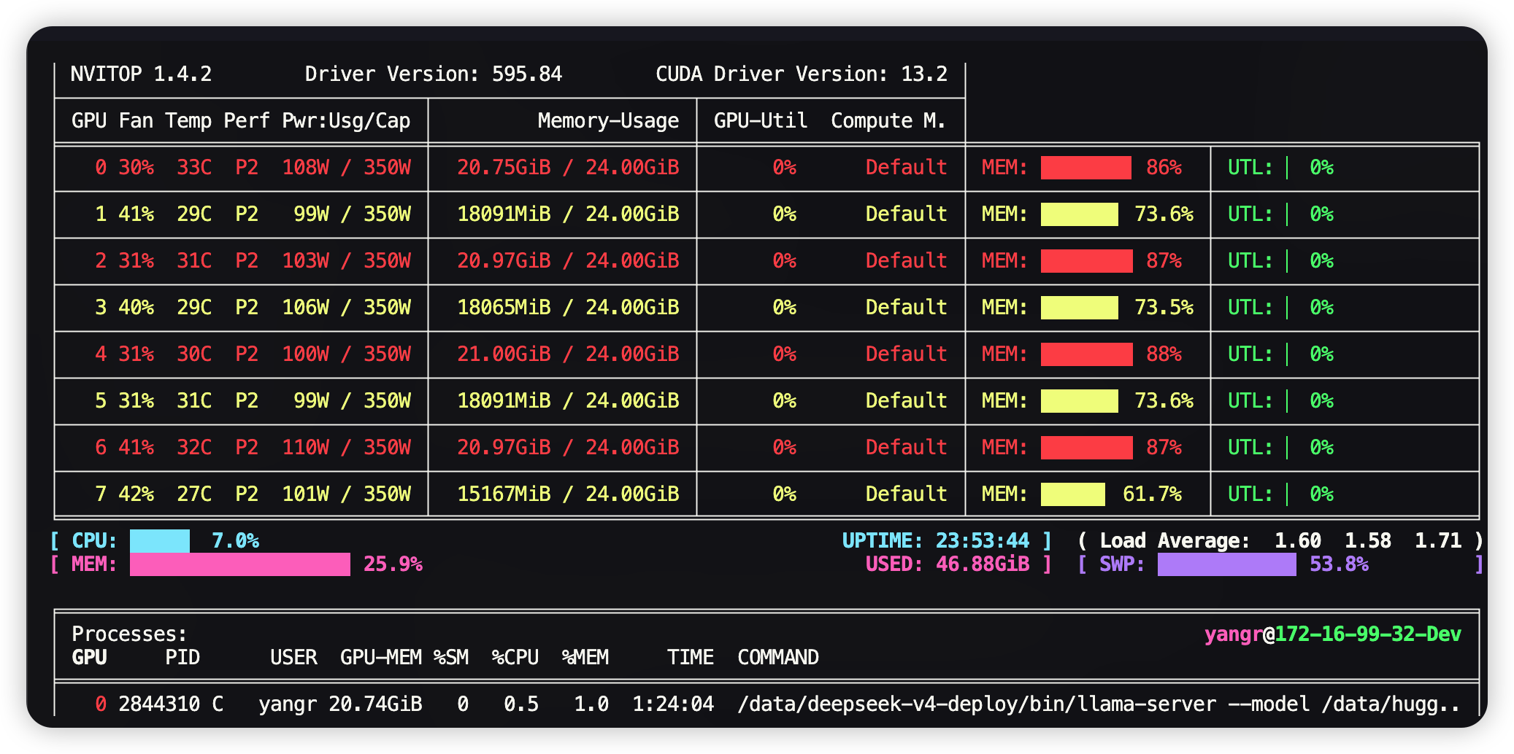The height and width of the screenshot is (754, 1514).
Task: Click "20.75GiB" in the GPU 0 row
Action: coord(504,167)
